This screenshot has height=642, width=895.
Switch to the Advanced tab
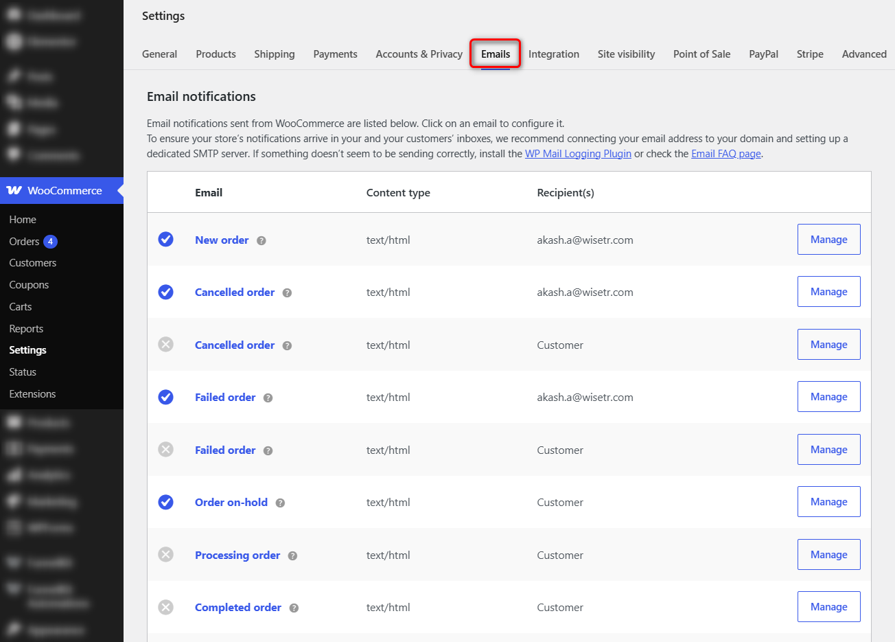coord(864,54)
